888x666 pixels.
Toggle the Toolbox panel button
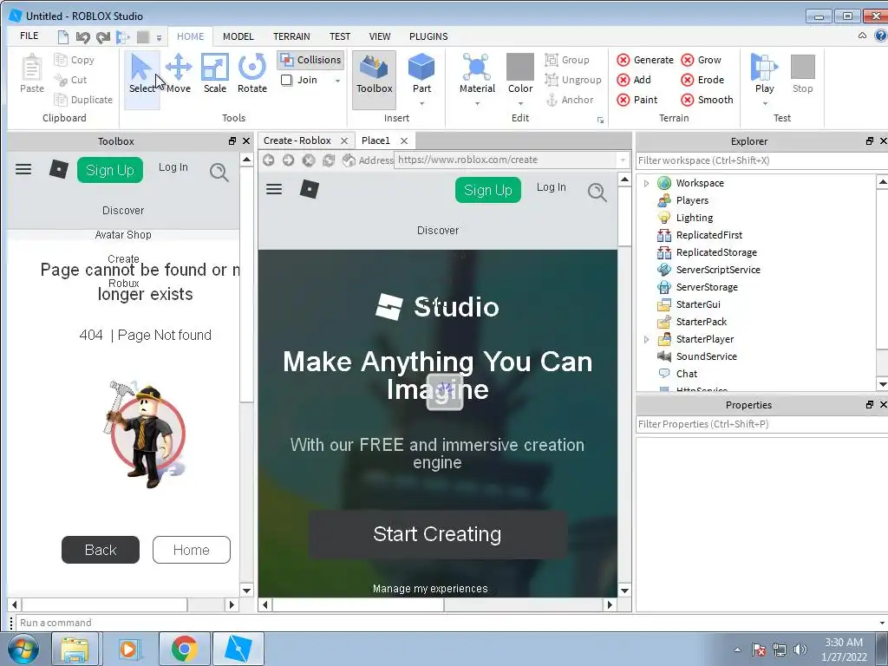pos(374,79)
